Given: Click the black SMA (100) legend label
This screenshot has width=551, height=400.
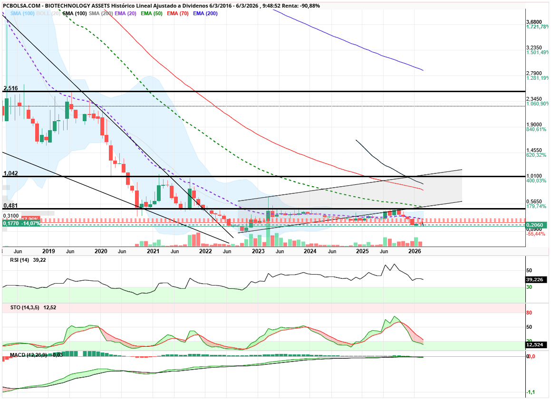Looking at the screenshot, I should click(x=75, y=14).
